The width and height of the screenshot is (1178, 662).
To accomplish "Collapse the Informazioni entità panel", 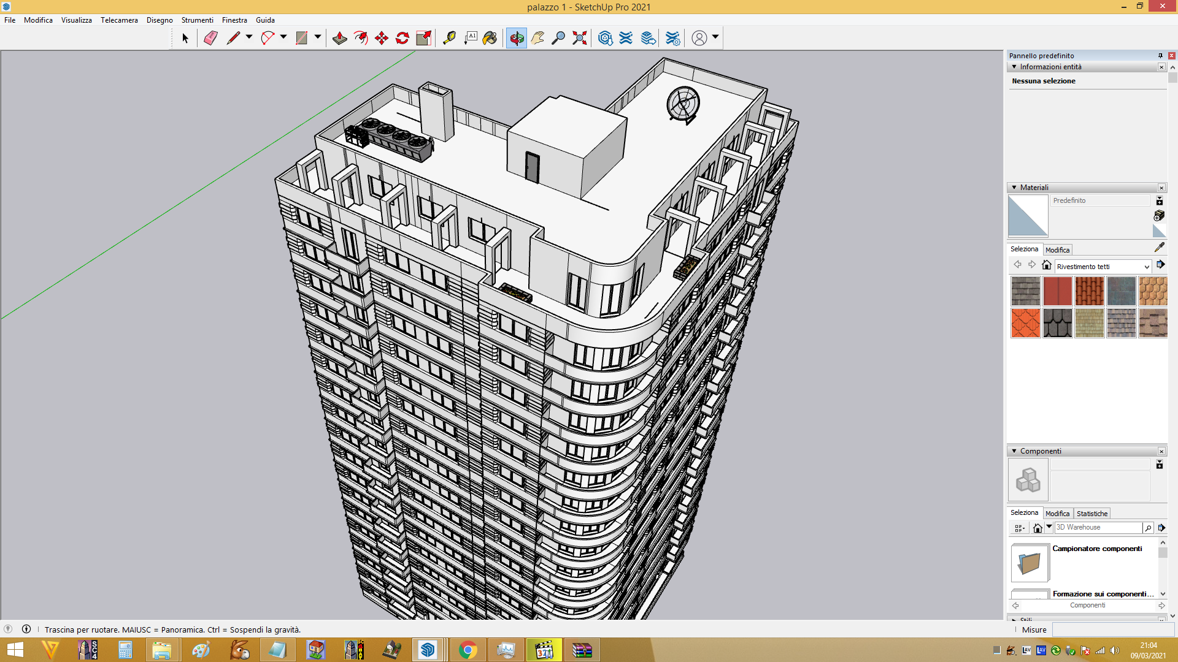I will (1014, 67).
